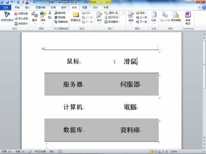
Task: Switch to 插入 Insert ribbon tab
Action: (27, 8)
